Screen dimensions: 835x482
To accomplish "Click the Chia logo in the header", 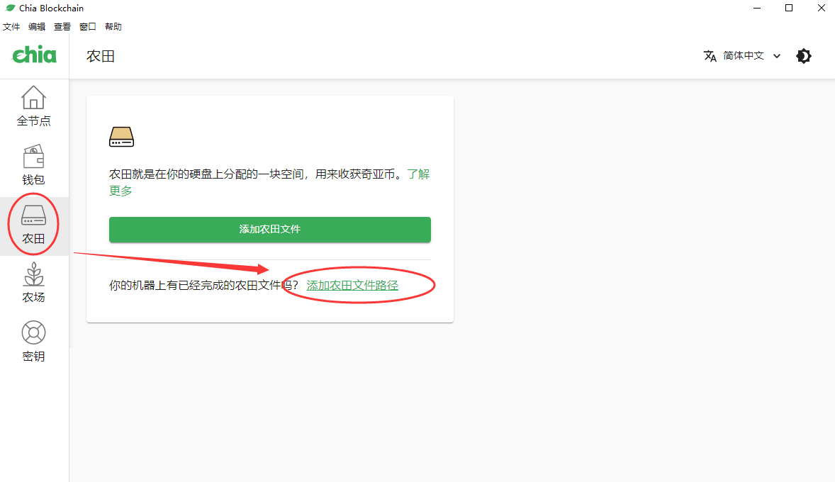I will click(34, 55).
